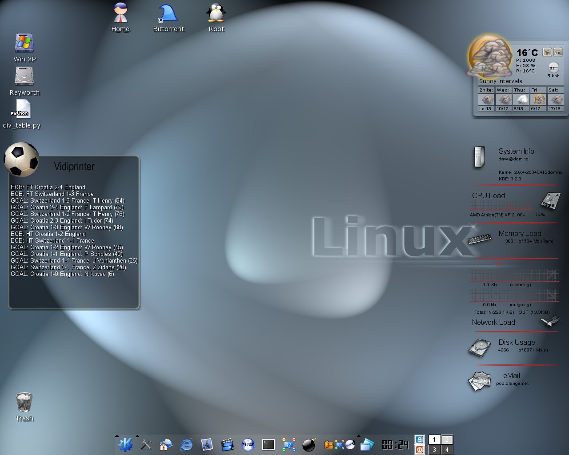This screenshot has height=455, width=569.
Task: Click the airplane button in weather widget
Action: 547,52
